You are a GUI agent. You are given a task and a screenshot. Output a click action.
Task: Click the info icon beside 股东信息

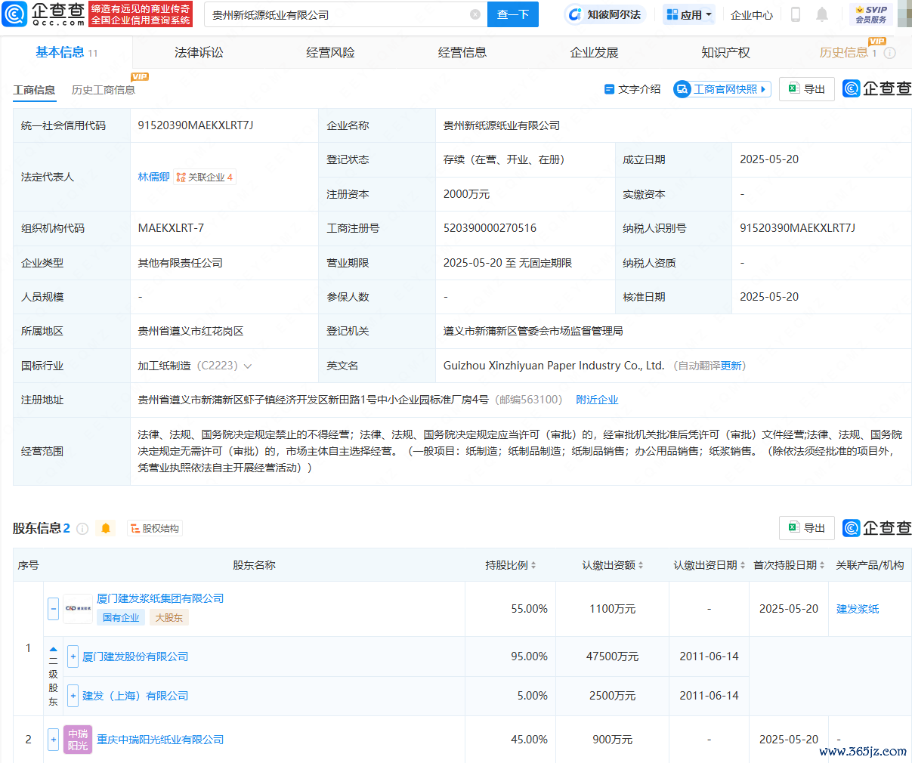click(x=82, y=529)
